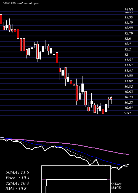The image size is (138, 193).
Task: Click the 10.82 price axis label
Action: coord(129,87)
